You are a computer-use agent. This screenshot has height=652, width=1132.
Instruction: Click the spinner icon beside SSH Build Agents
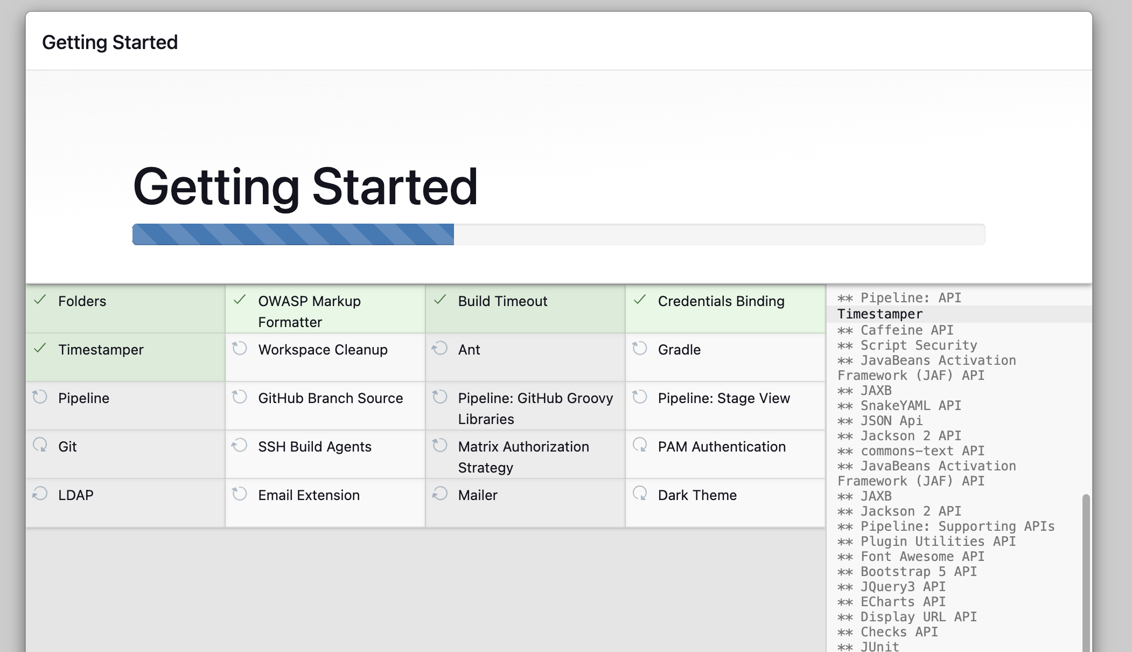click(240, 445)
